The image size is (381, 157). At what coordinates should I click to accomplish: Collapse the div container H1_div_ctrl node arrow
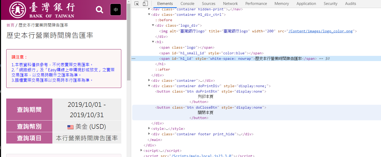coord(149,14)
